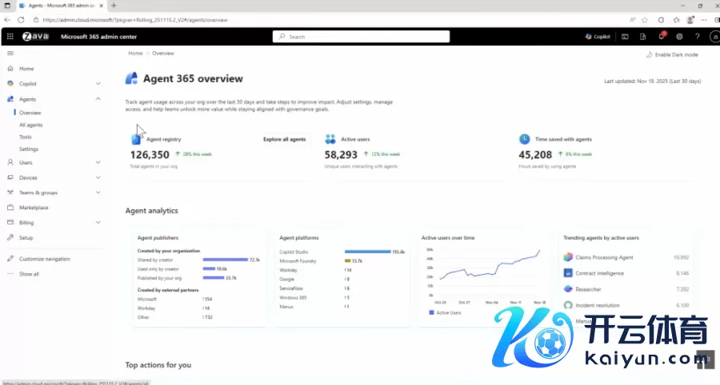Viewport: 720px width, 385px height.
Task: Expand the Users navigation section
Action: (x=98, y=162)
